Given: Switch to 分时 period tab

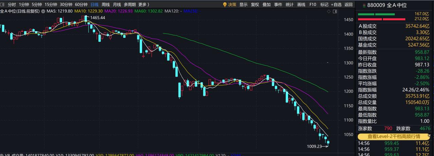Looking at the screenshot, I should coord(12,5).
